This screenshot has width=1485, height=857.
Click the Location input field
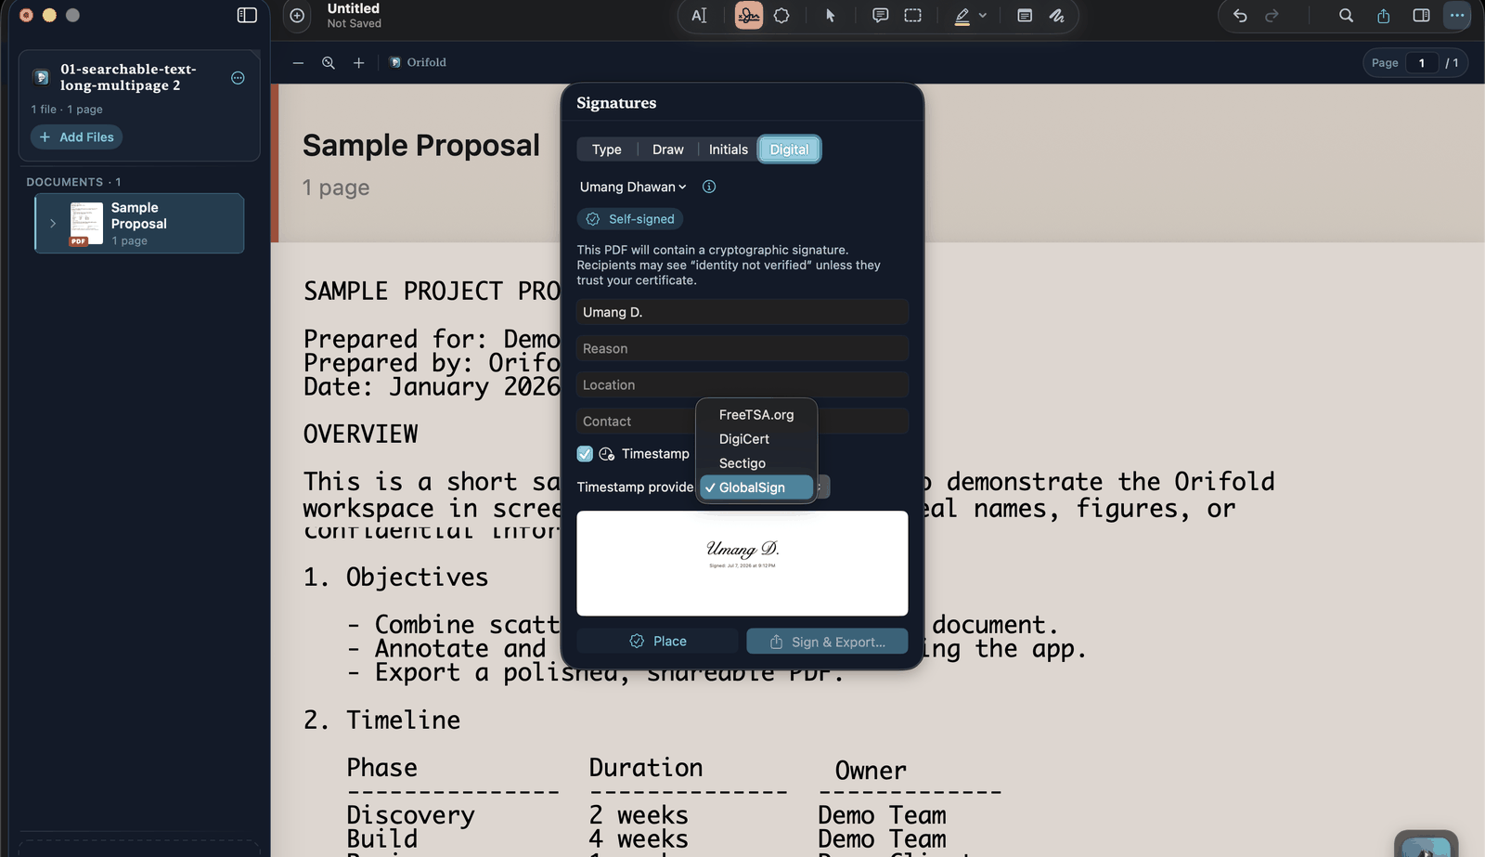(742, 384)
